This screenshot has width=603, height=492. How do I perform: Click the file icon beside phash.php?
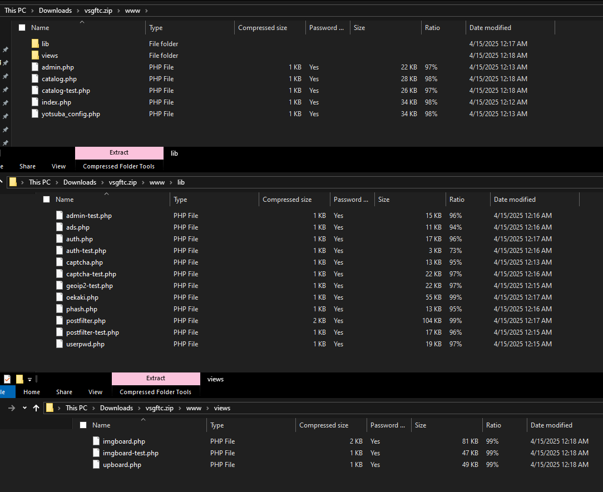(59, 309)
